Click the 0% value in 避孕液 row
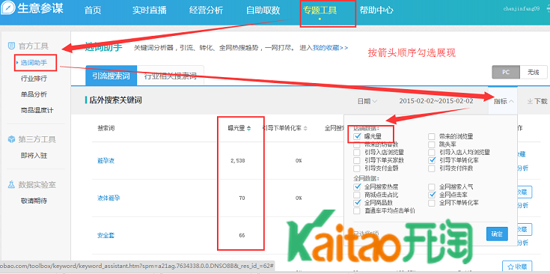Image resolution: width=550 pixels, height=274 pixels. pos(299,161)
